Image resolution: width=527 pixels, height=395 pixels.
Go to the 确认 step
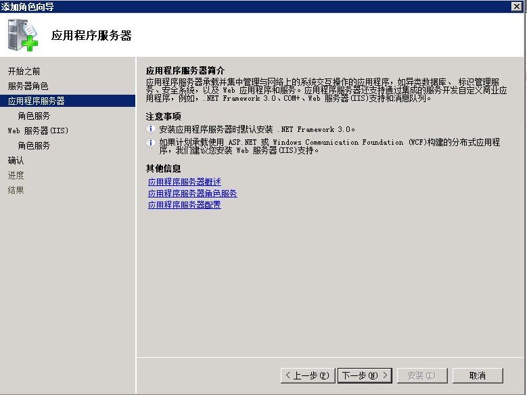[16, 160]
